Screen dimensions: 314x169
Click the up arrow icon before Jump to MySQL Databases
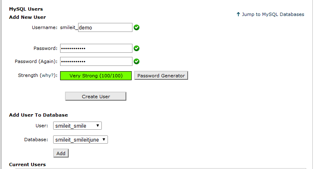pos(238,14)
